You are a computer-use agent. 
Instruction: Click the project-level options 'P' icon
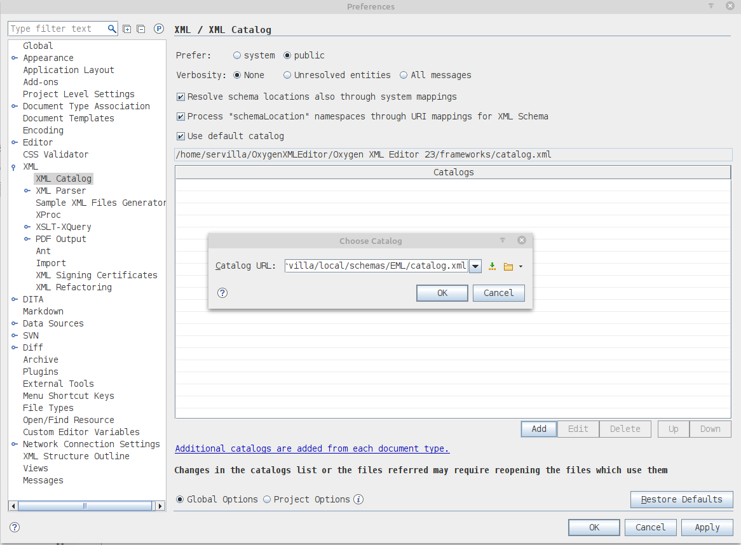[159, 29]
